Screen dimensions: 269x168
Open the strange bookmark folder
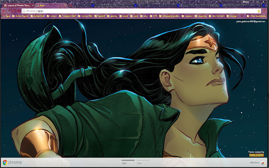pyautogui.click(x=232, y=16)
